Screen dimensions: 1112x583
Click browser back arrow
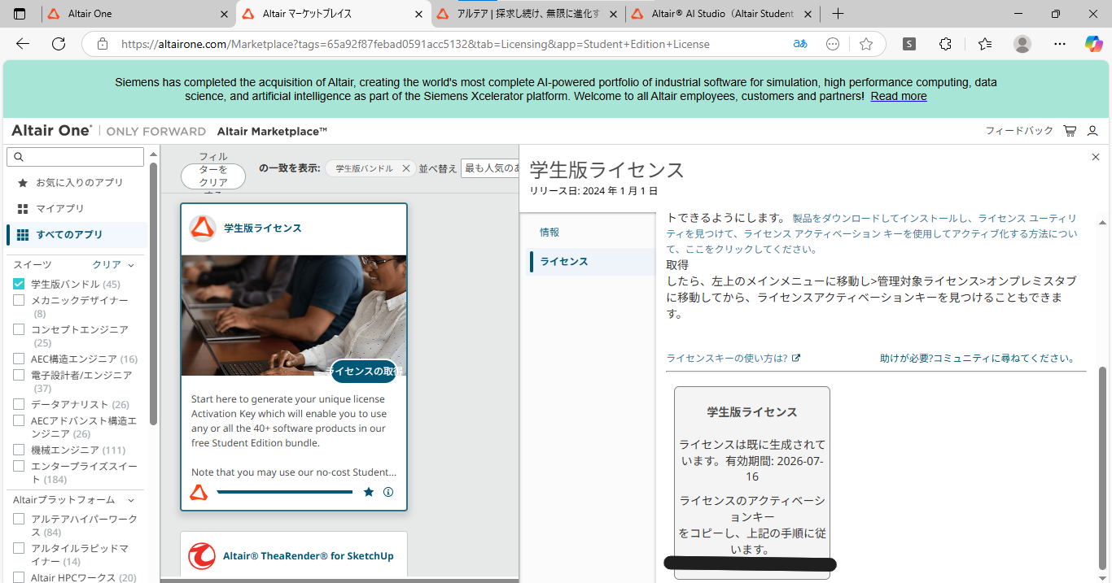pos(23,44)
